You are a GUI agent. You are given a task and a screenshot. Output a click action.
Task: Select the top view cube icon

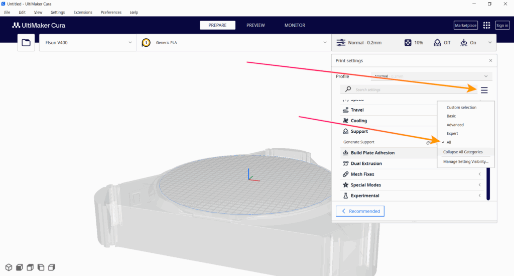click(x=30, y=267)
